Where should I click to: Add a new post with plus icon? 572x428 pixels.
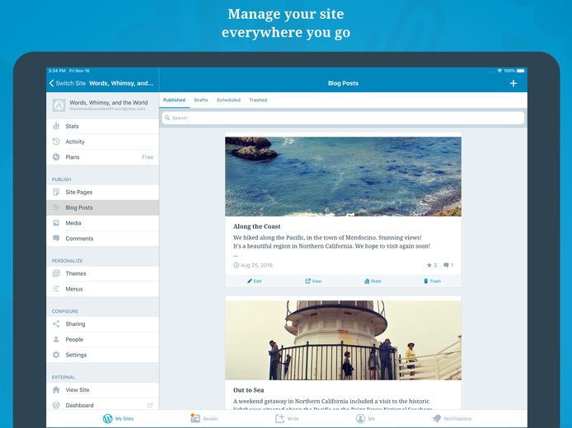[513, 83]
